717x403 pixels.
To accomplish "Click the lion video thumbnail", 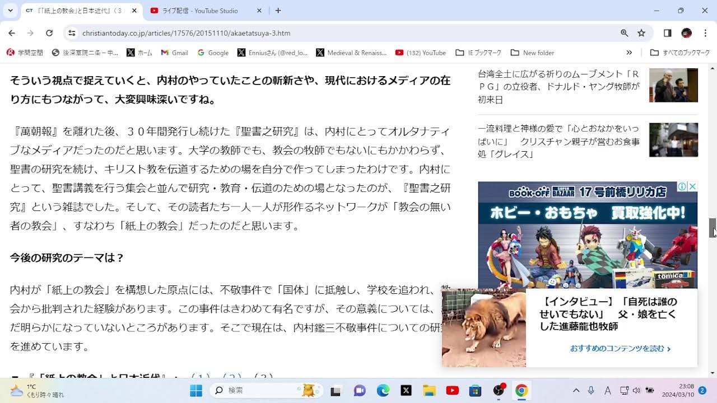I will [x=484, y=328].
